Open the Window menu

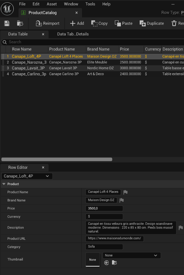tap(71, 4)
